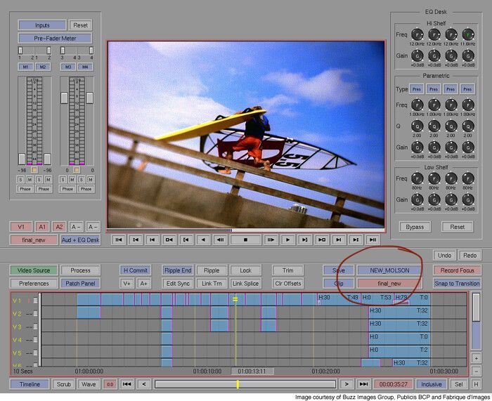
Task: Click the first Hi Shelf Gain knob
Action: [417, 55]
